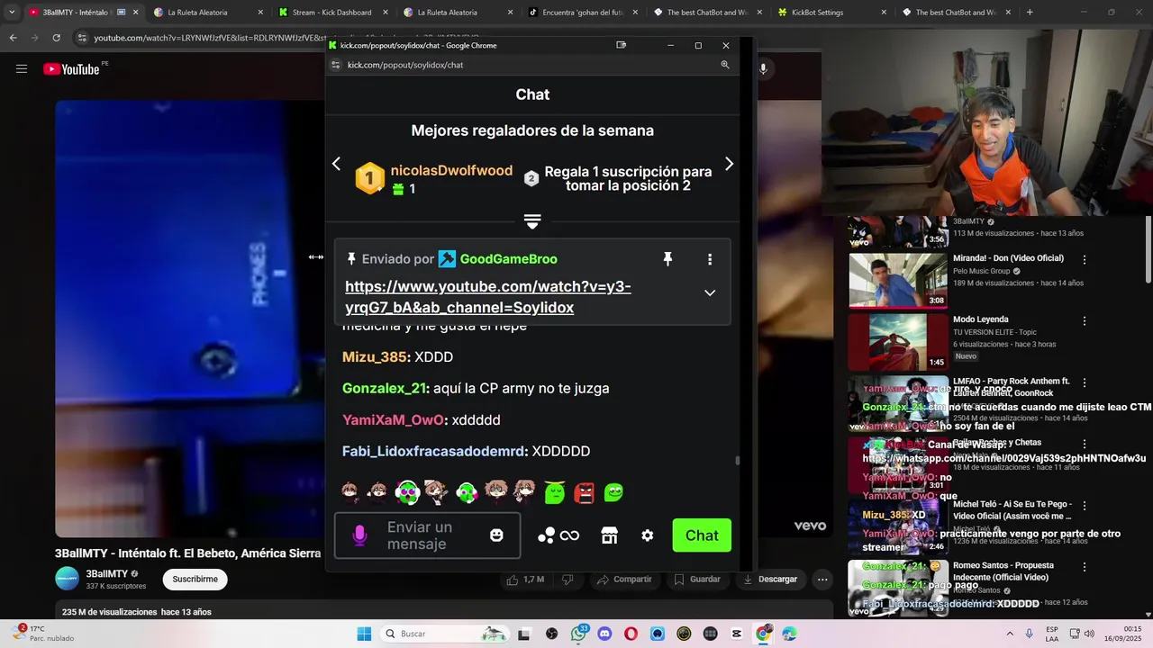1153x648 pixels.
Task: Open chat settings gear
Action: [648, 535]
